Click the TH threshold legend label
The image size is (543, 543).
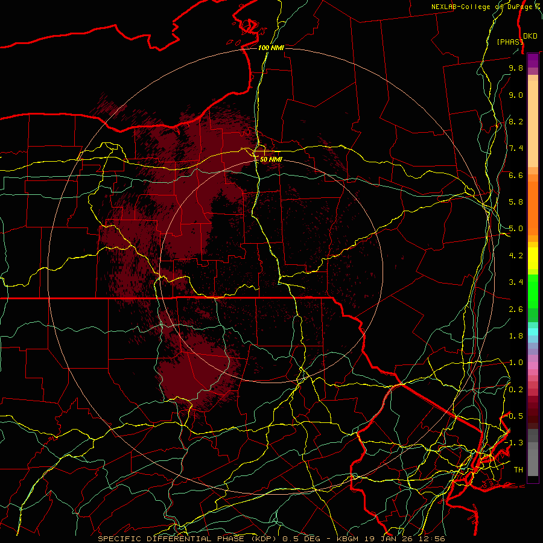pos(518,470)
